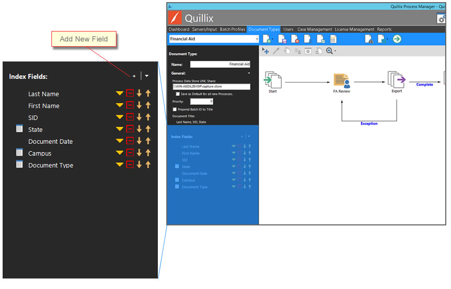The width and height of the screenshot is (451, 289).
Task: Click the yellow form document icon
Action: (334, 39)
